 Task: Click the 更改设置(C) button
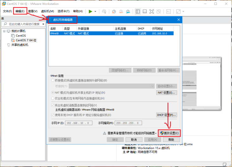[x=169, y=133]
